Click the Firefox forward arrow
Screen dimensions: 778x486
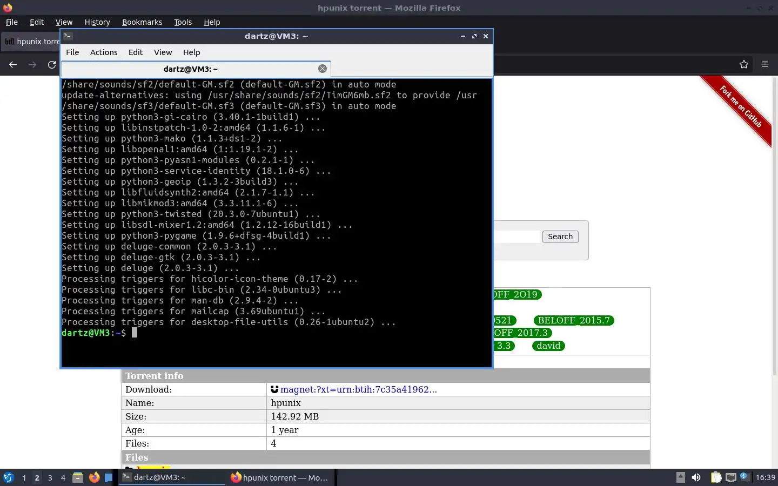(x=32, y=65)
